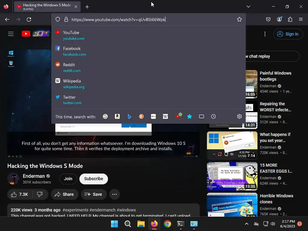Viewport: 308px width, 231px height.
Task: Click the #windows hashtag
Action: (126, 210)
